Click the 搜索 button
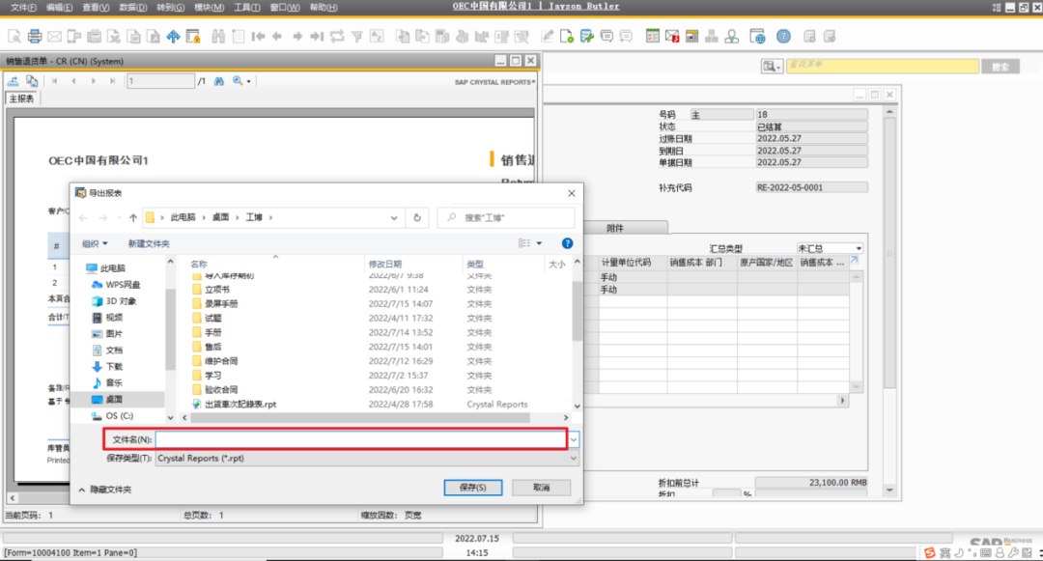The height and width of the screenshot is (561, 1043). point(1001,67)
